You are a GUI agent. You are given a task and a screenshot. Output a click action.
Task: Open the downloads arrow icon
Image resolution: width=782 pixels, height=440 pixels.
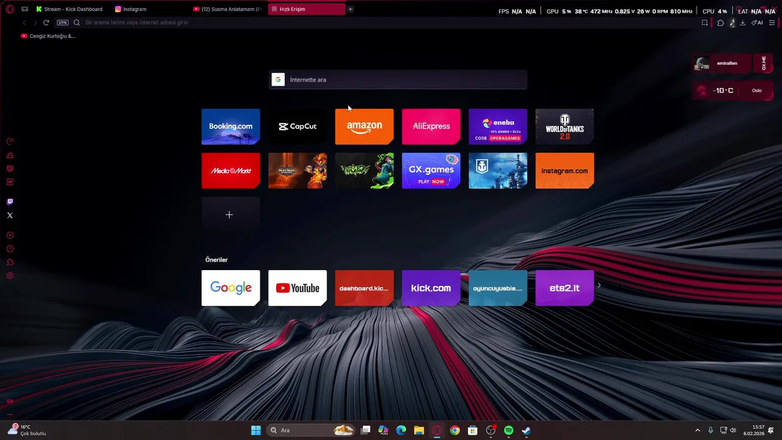[742, 23]
